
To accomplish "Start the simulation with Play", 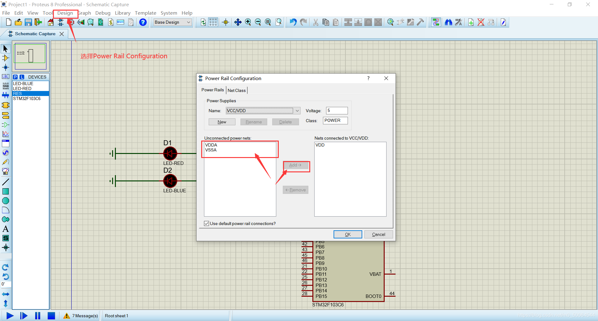I will pyautogui.click(x=10, y=316).
